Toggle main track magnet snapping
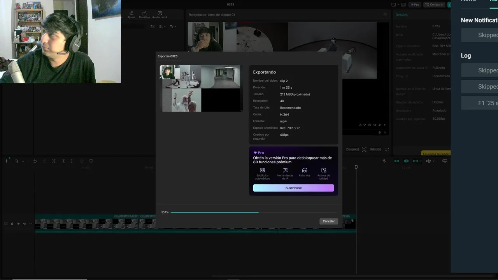The width and height of the screenshot is (498, 280). tap(397, 161)
